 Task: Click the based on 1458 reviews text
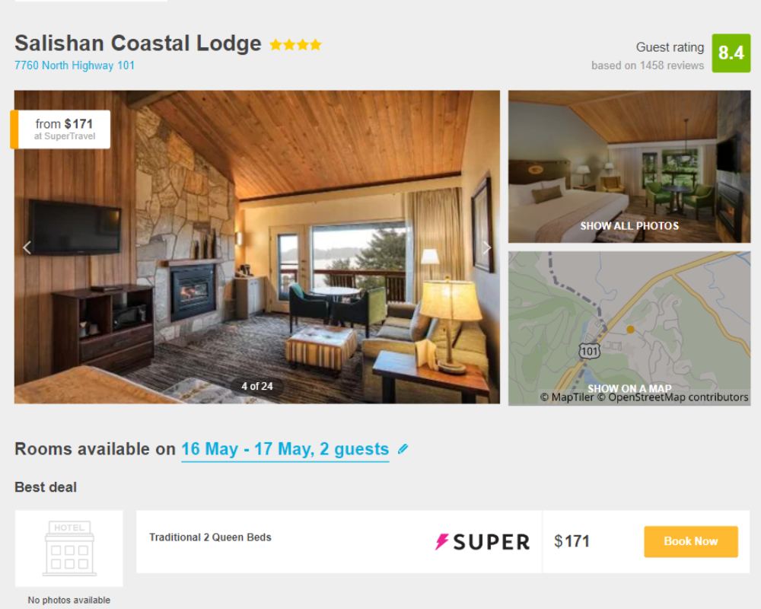(648, 65)
